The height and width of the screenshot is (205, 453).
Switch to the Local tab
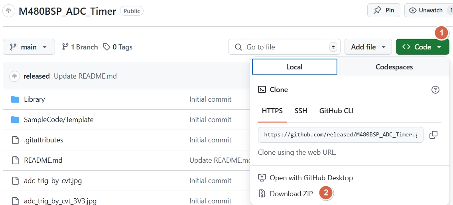(294, 67)
